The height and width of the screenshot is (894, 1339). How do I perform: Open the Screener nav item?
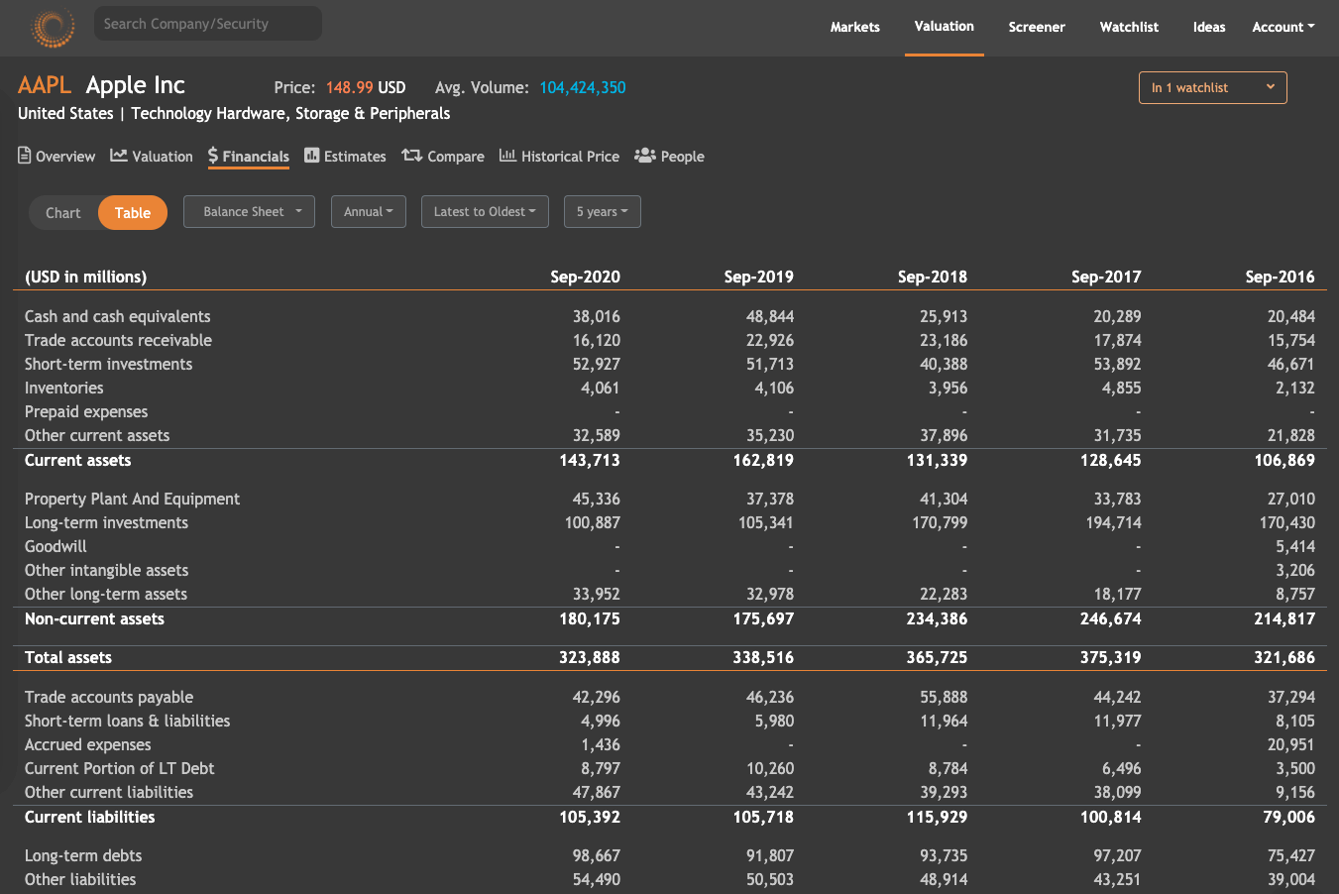[1037, 27]
